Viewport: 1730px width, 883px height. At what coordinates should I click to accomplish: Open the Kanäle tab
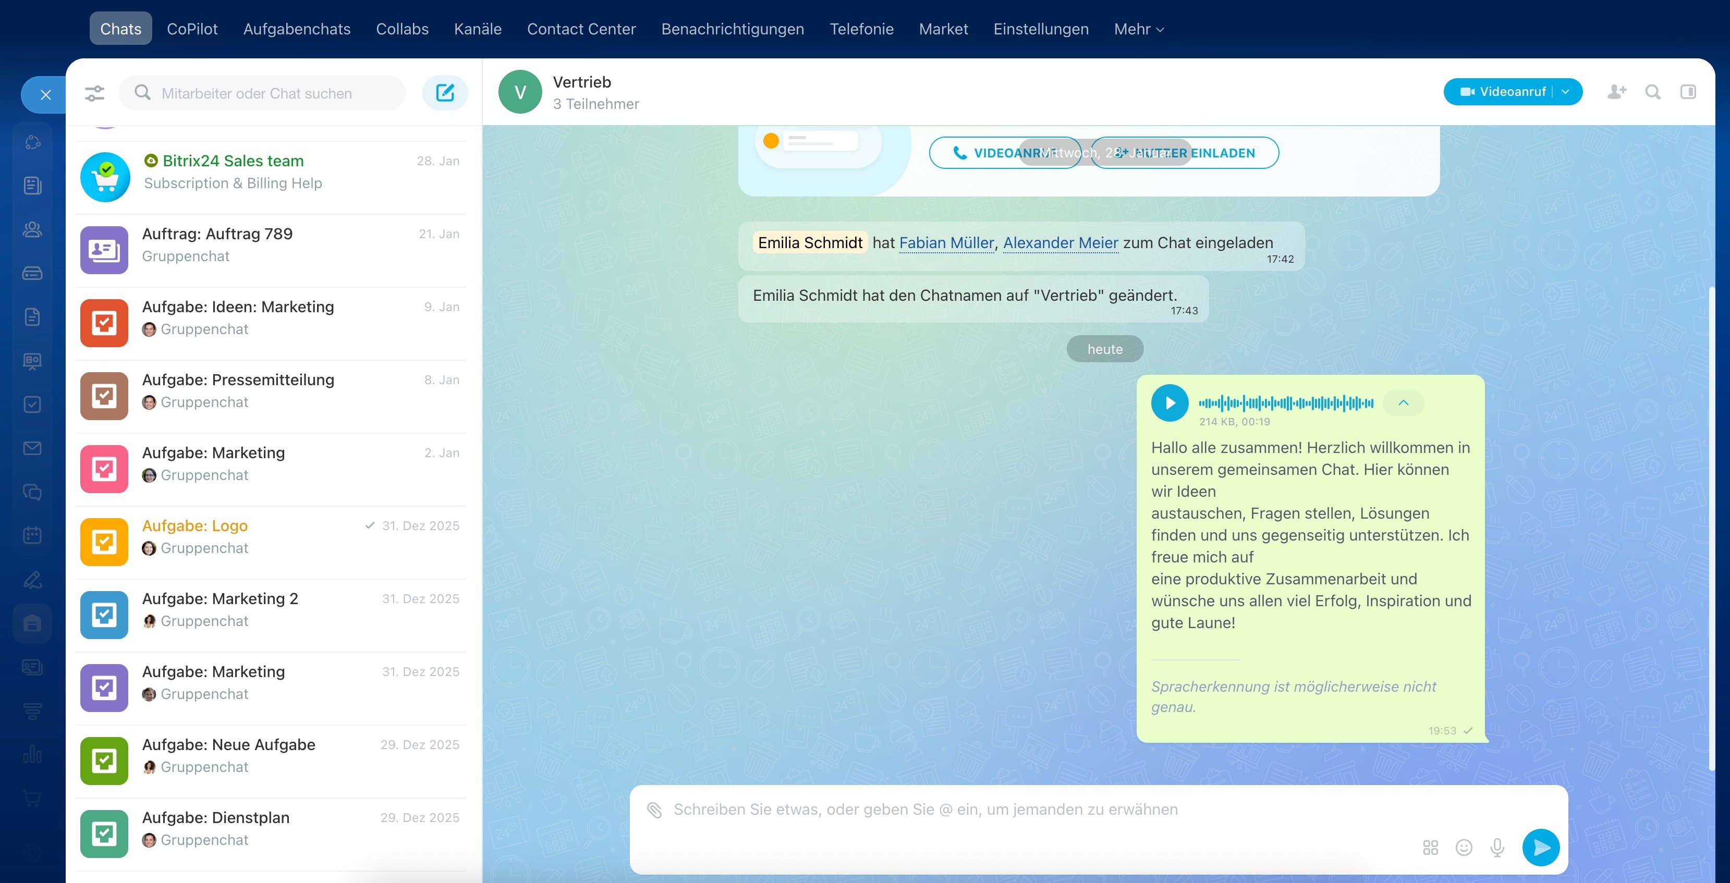(478, 29)
